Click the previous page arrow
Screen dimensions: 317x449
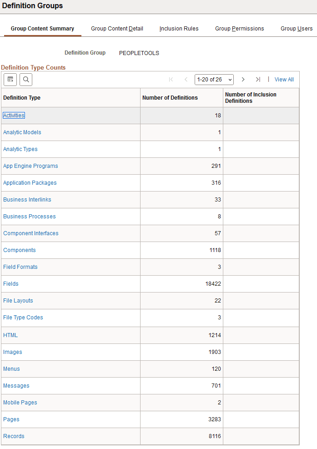coord(186,80)
